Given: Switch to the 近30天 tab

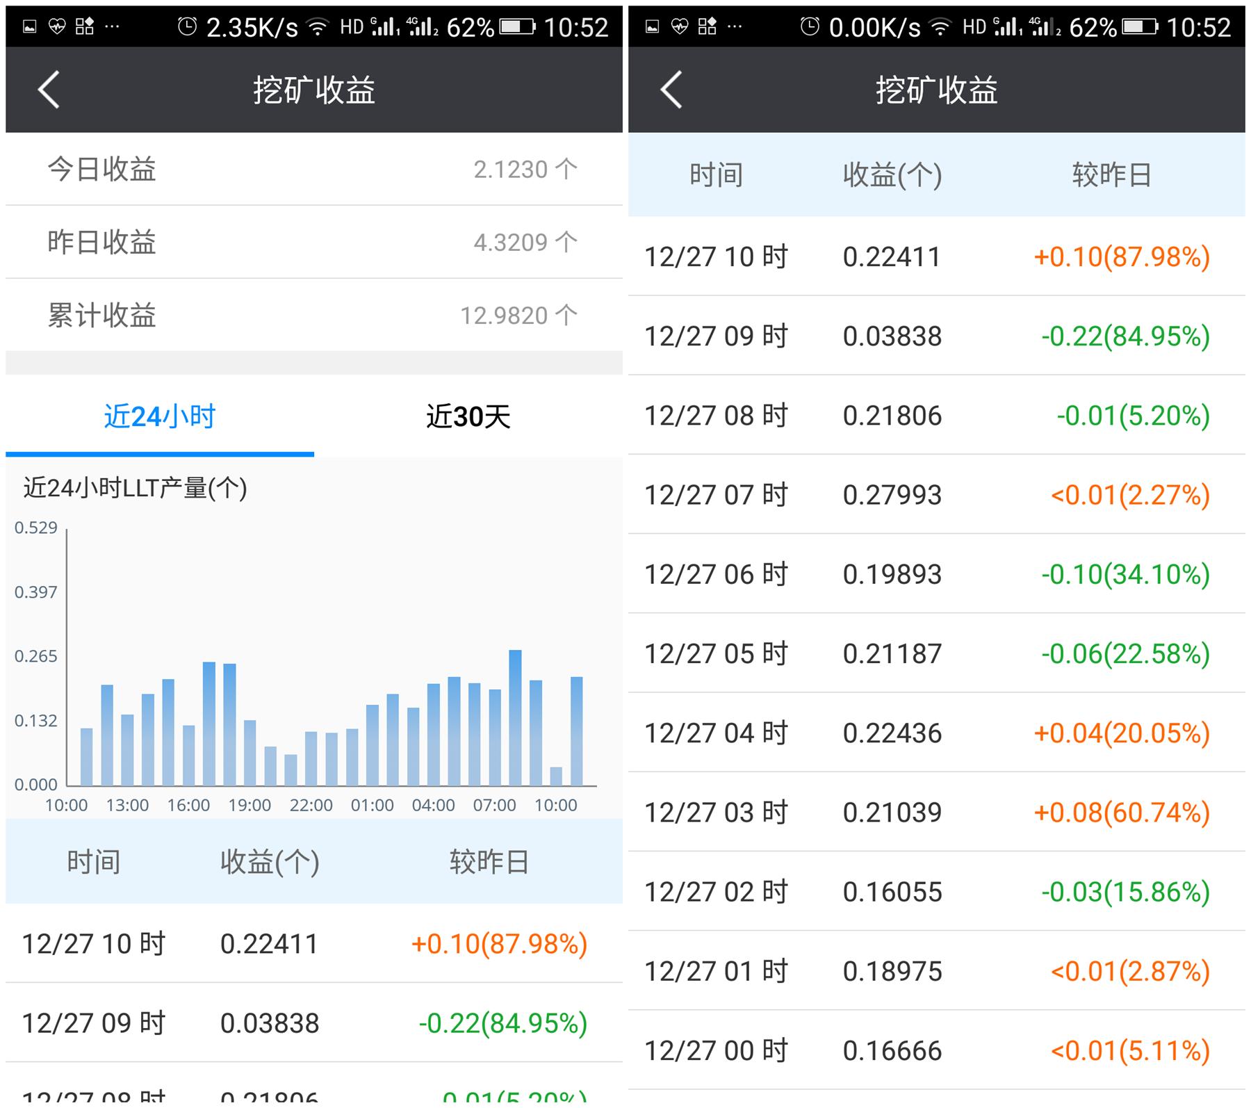Looking at the screenshot, I should pyautogui.click(x=468, y=416).
